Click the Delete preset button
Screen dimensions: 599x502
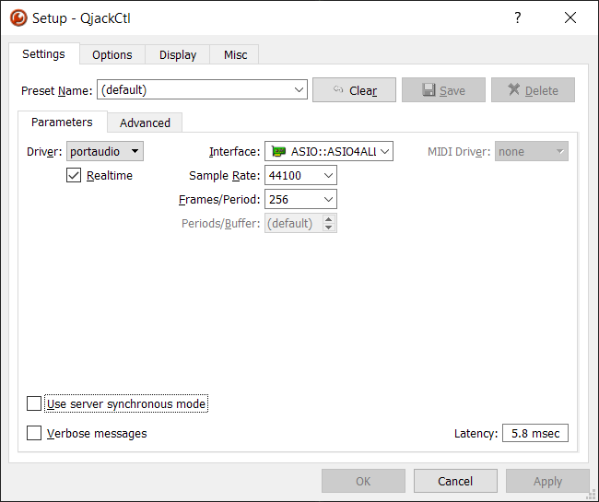(x=533, y=90)
